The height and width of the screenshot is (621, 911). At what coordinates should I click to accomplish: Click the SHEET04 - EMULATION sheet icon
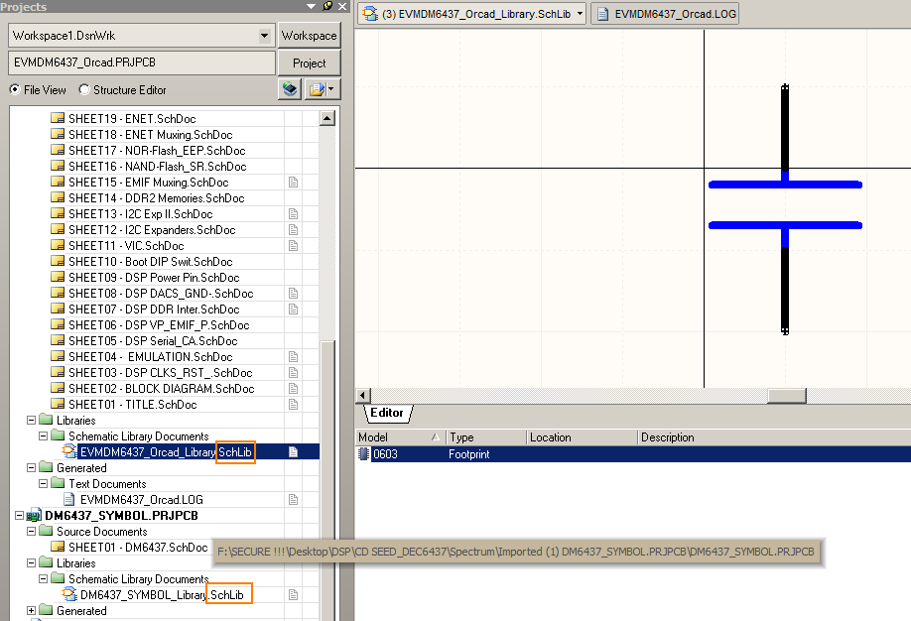coord(58,356)
